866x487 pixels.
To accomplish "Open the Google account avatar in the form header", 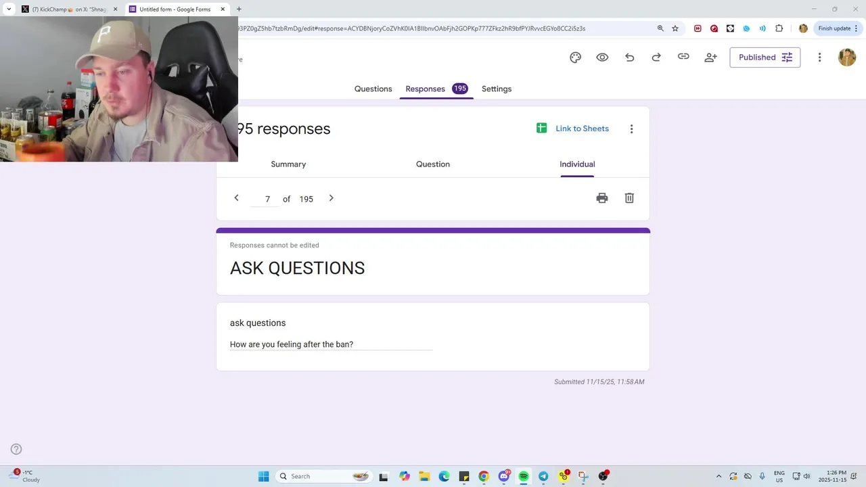I will pyautogui.click(x=847, y=57).
